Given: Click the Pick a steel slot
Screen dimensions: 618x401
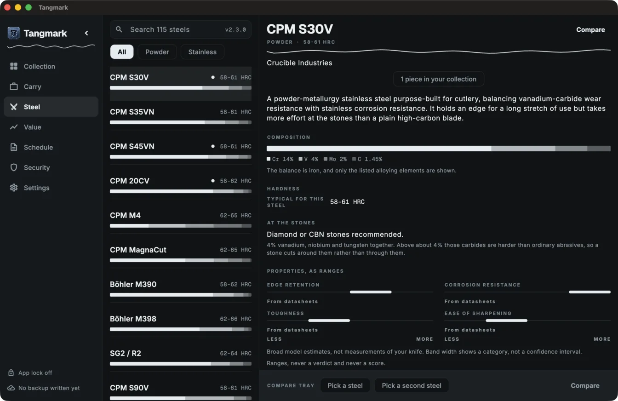Looking at the screenshot, I should (x=345, y=386).
